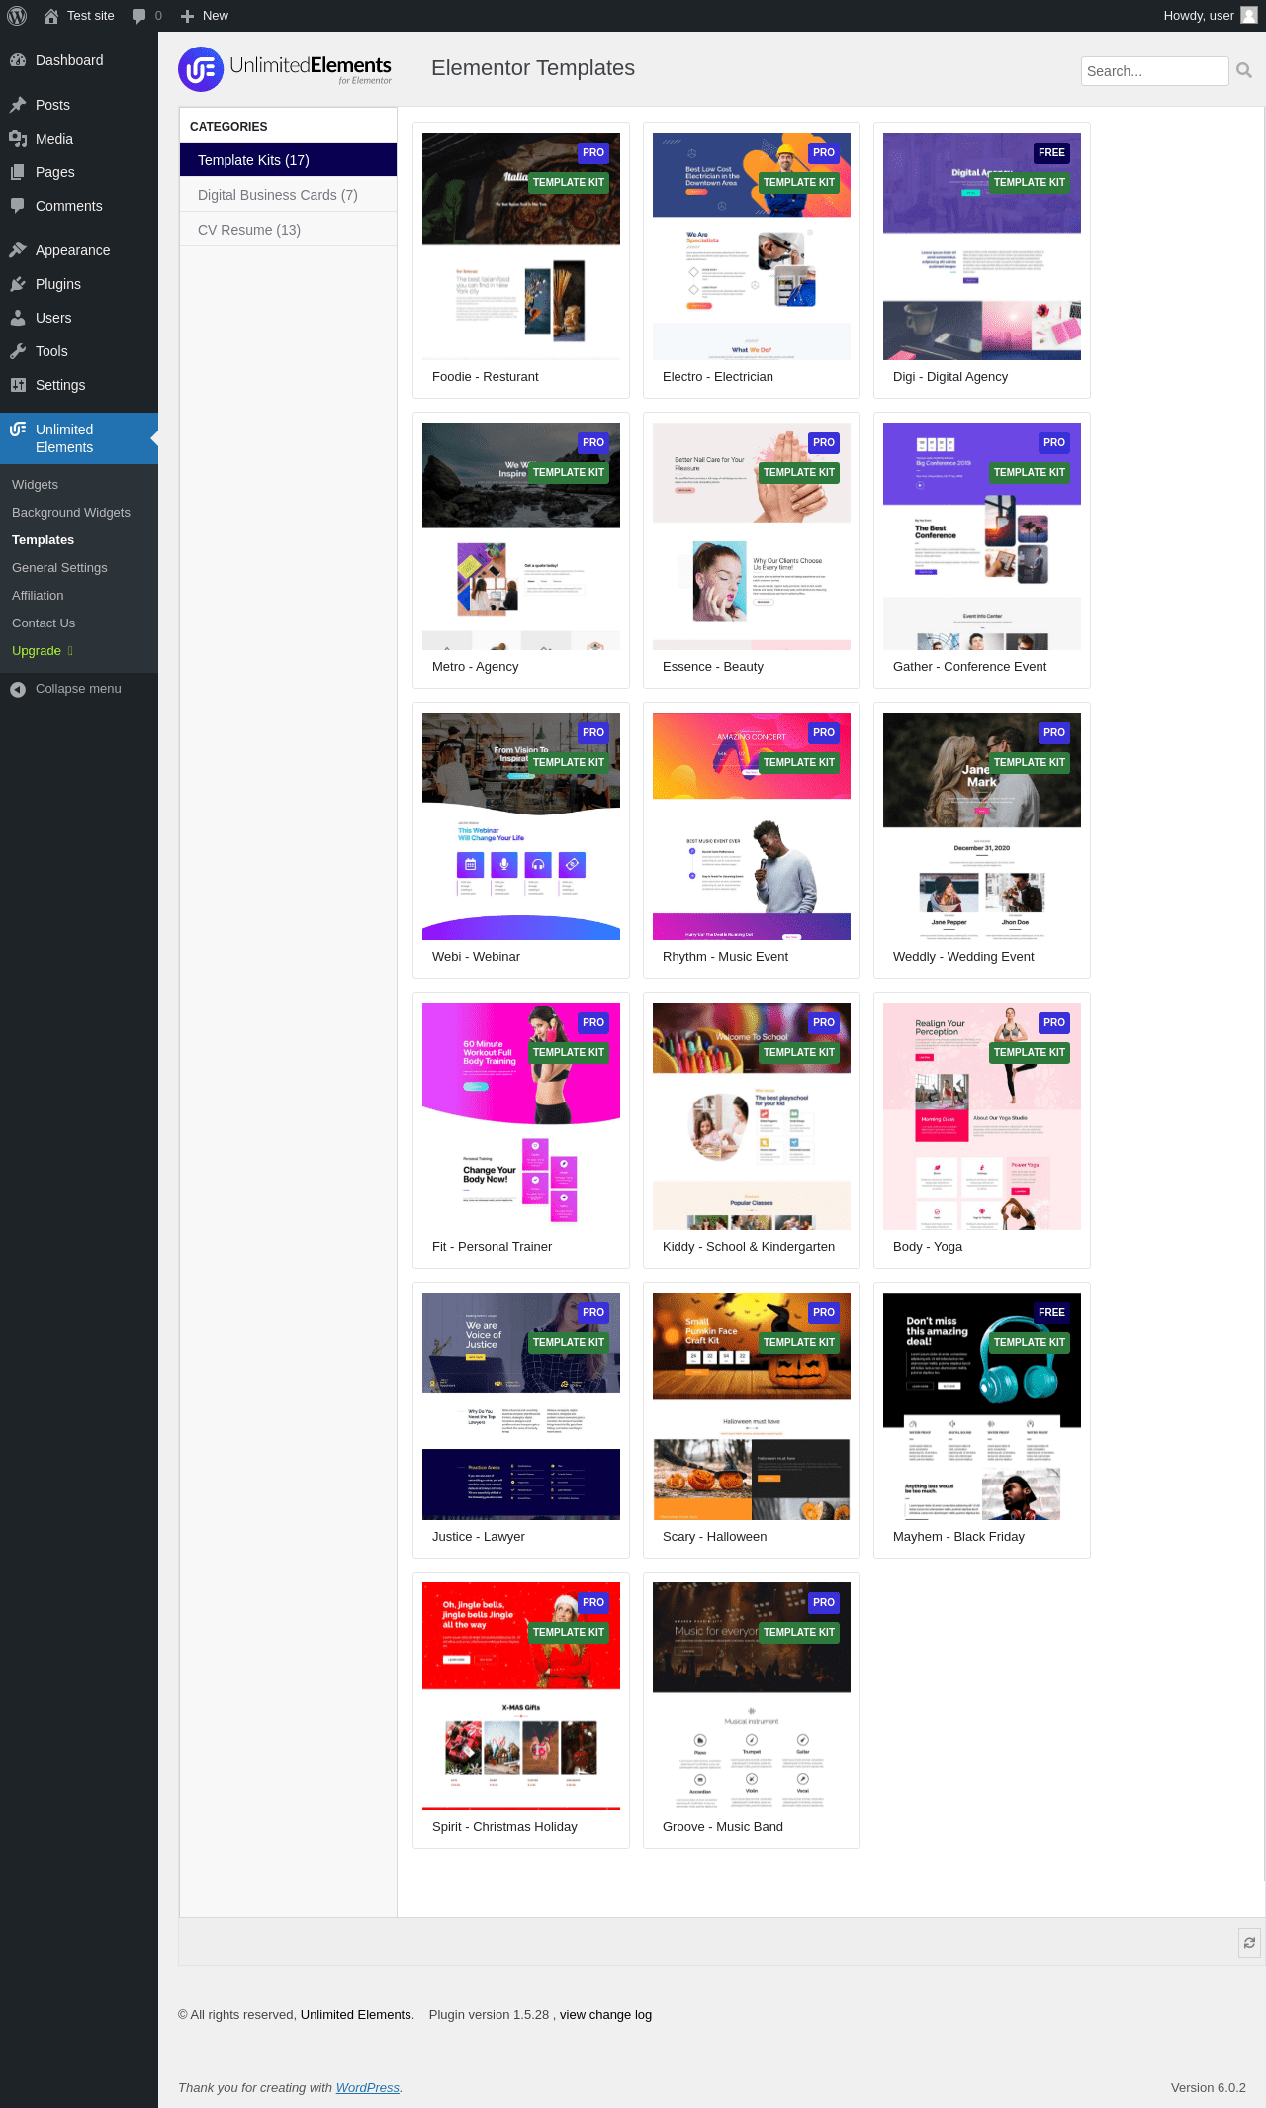The image size is (1266, 2108).
Task: Open Weddly - Wedding Event template thumbnail
Action: tap(982, 826)
